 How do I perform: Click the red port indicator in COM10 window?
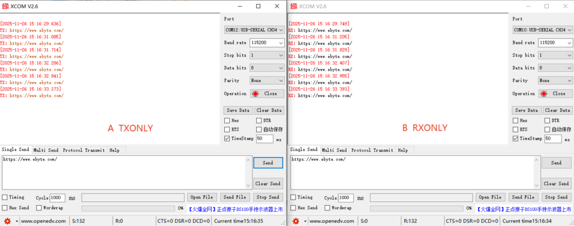pos(544,94)
